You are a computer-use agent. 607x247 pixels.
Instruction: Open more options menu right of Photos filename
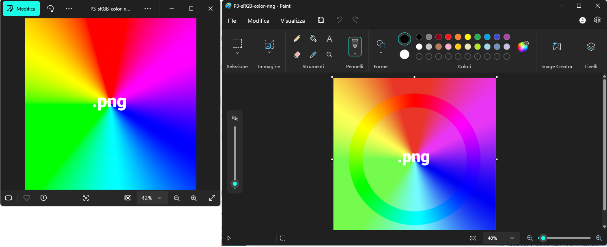(148, 9)
